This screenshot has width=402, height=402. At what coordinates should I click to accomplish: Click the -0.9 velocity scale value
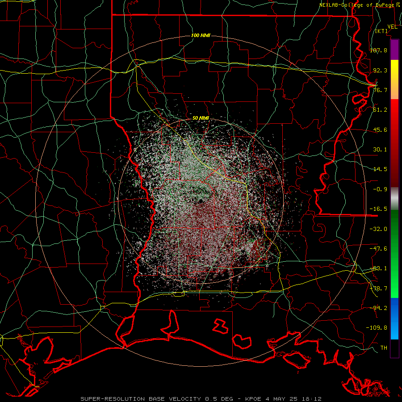click(x=380, y=189)
